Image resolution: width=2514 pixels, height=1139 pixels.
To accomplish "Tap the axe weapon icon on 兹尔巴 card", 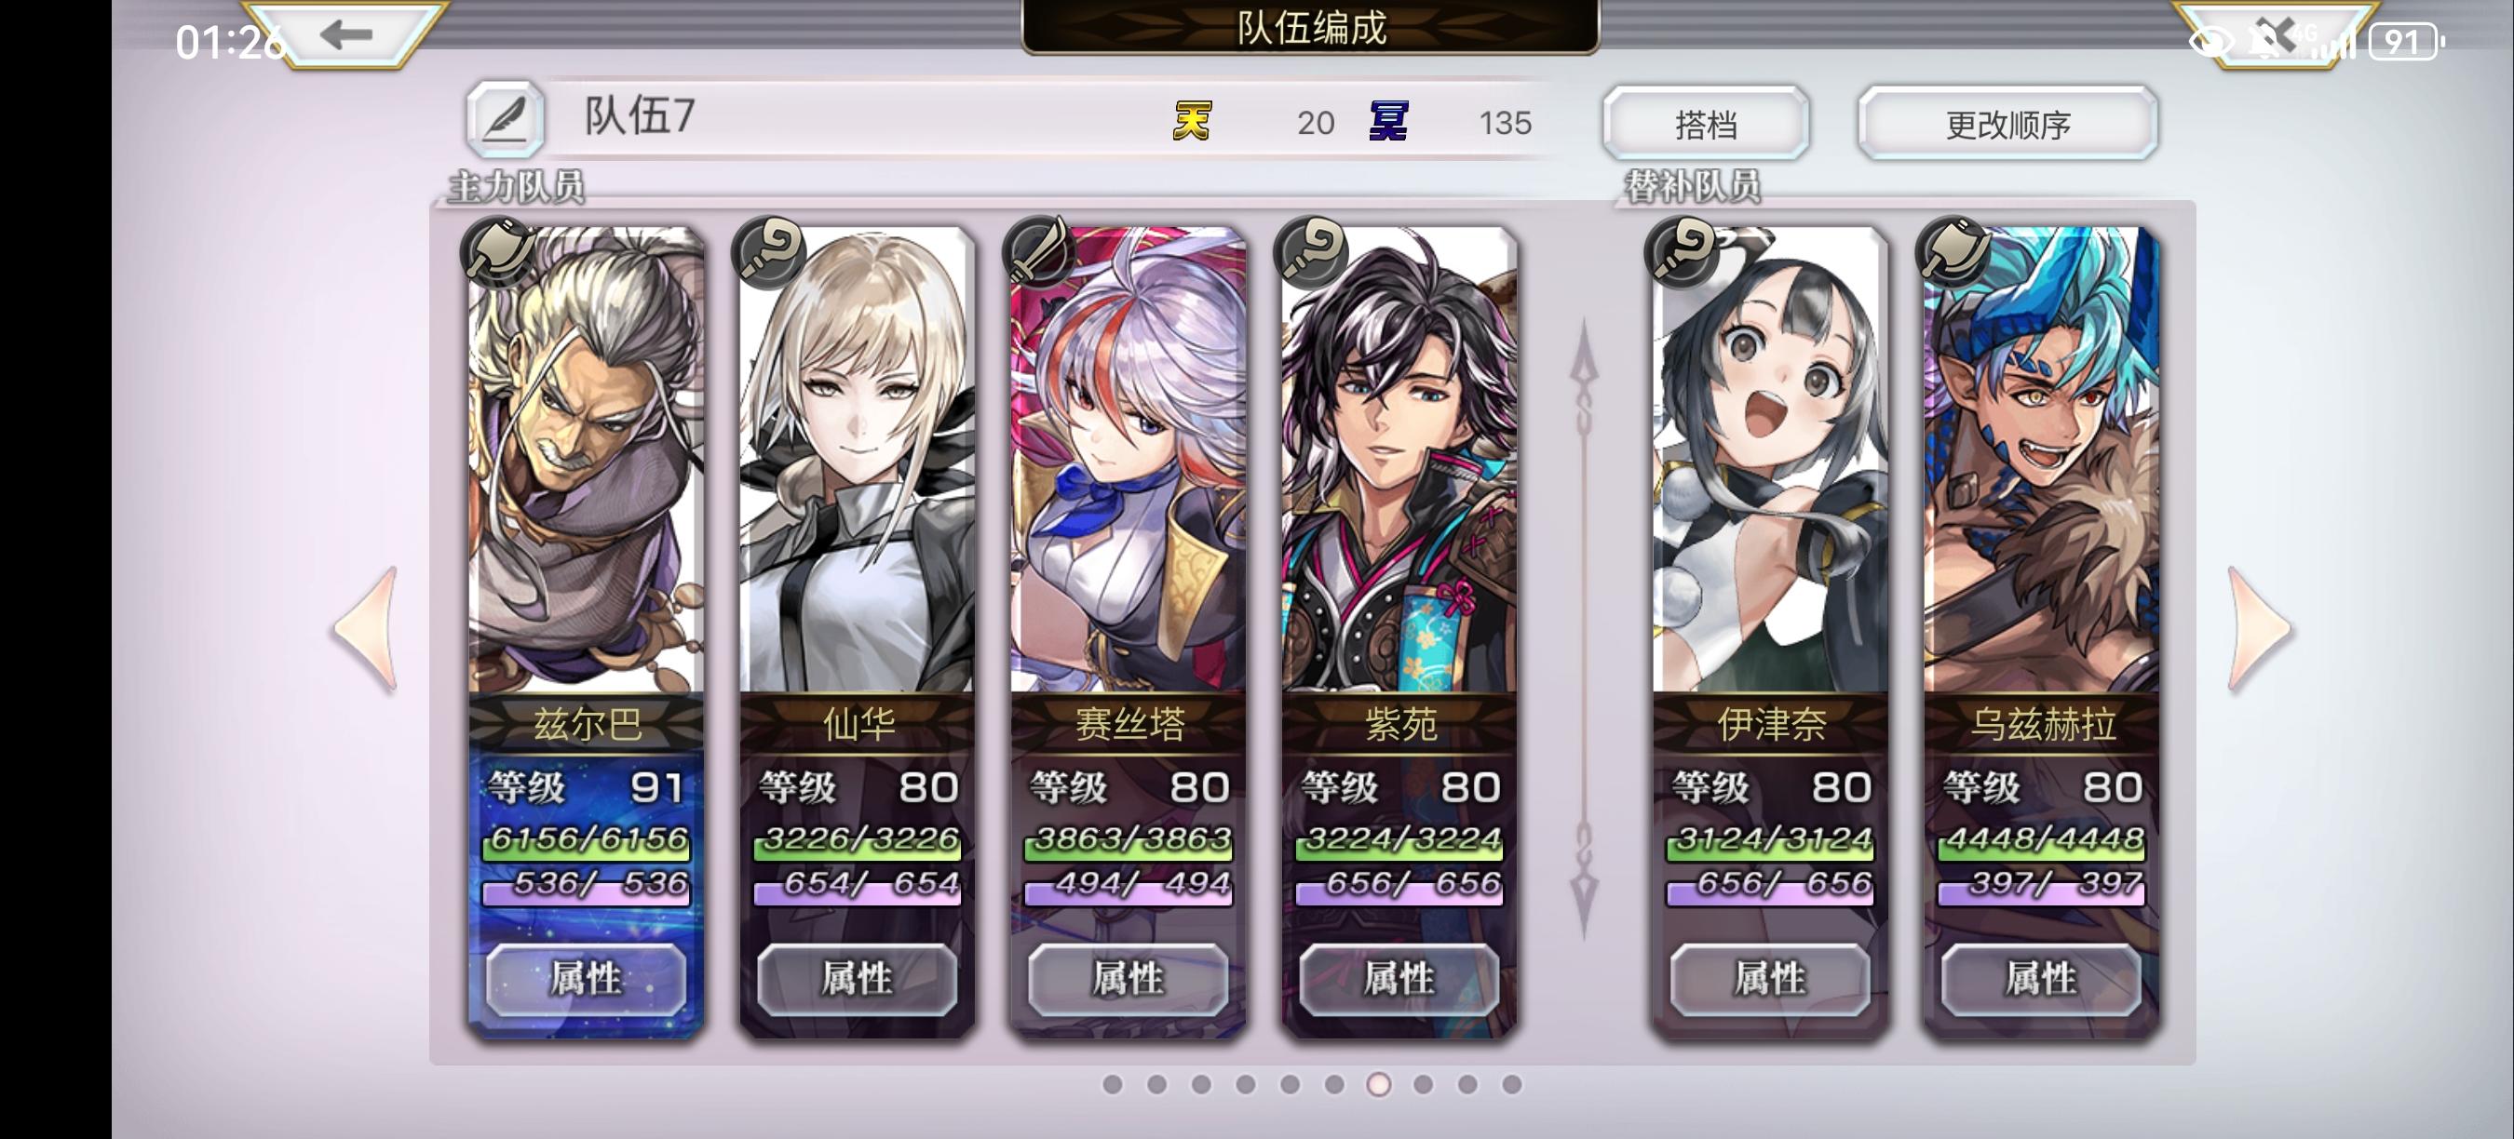I will (x=498, y=250).
